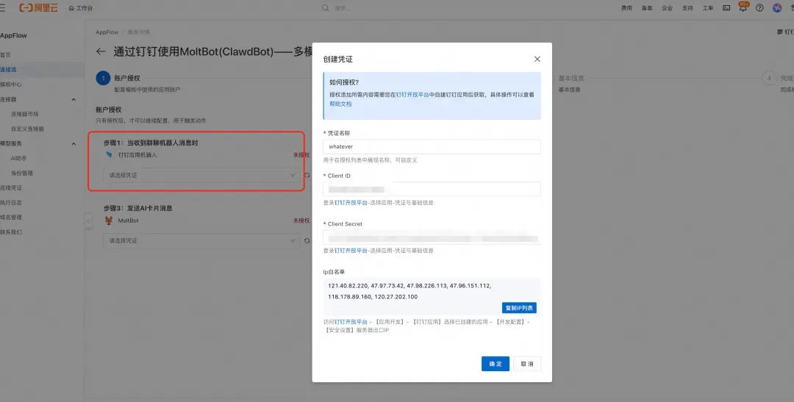Edit the 凭证名称 field containing whatever
Image resolution: width=794 pixels, height=402 pixels.
[x=432, y=146]
